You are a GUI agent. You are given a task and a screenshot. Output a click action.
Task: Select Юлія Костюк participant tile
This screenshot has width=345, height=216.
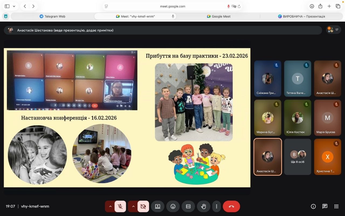point(298,118)
